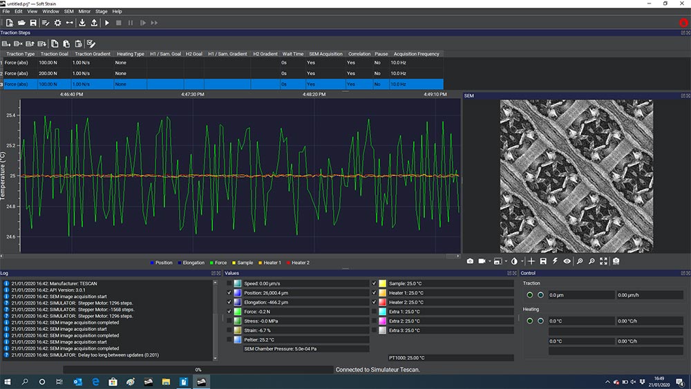Image resolution: width=691 pixels, height=389 pixels.
Task: Open Windows Start menu
Action: (x=8, y=381)
